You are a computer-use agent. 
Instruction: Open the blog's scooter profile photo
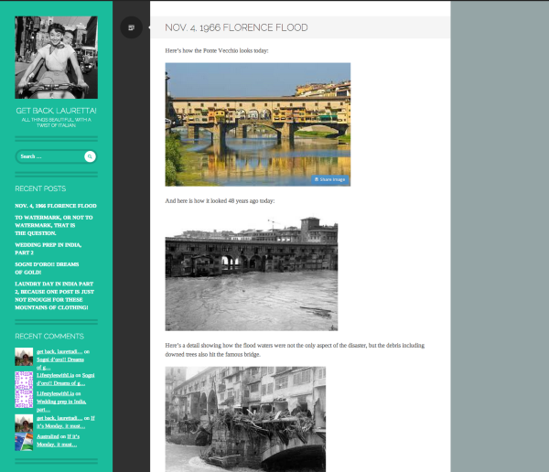tap(56, 58)
